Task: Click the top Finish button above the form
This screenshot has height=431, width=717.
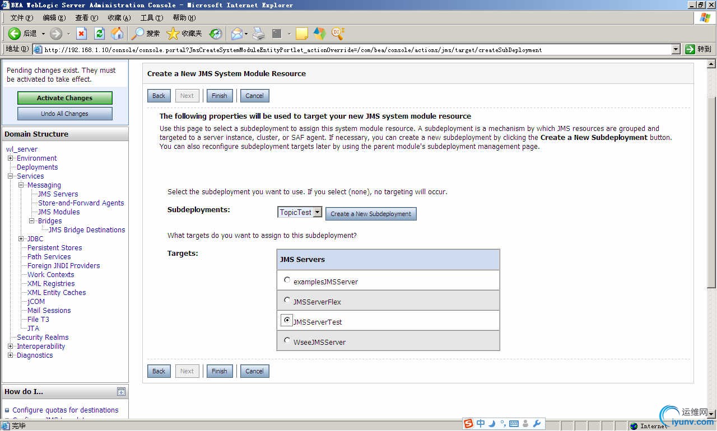Action: coord(220,96)
